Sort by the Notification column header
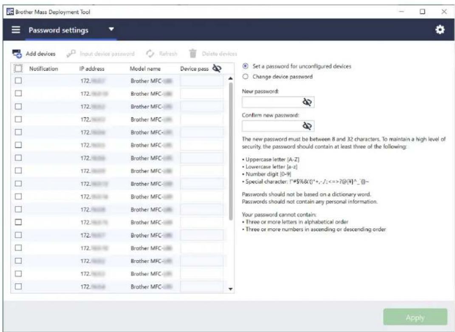The height and width of the screenshot is (332, 455). pyautogui.click(x=43, y=69)
